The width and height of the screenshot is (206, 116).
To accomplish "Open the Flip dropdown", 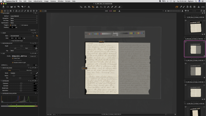I will coord(24,51).
